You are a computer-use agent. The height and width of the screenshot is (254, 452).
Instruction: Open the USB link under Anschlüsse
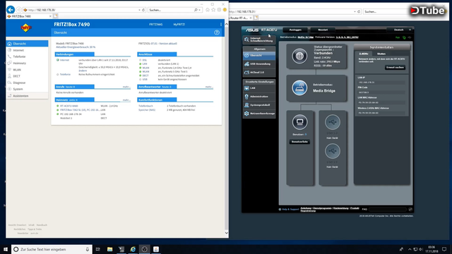[x=145, y=79]
